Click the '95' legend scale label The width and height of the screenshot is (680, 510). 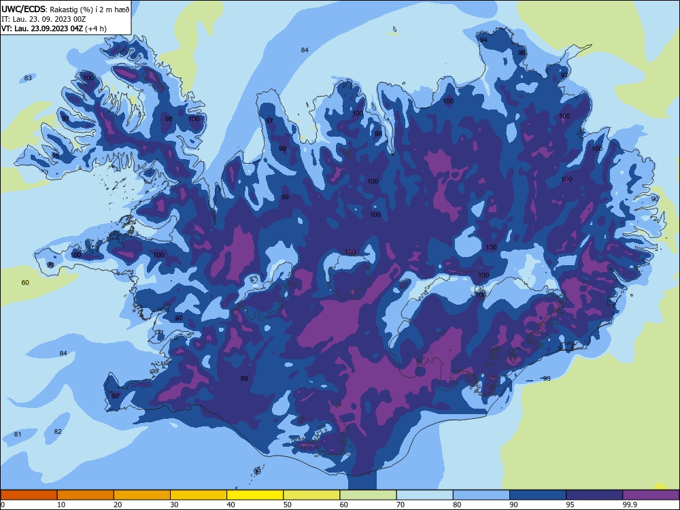[570, 505]
